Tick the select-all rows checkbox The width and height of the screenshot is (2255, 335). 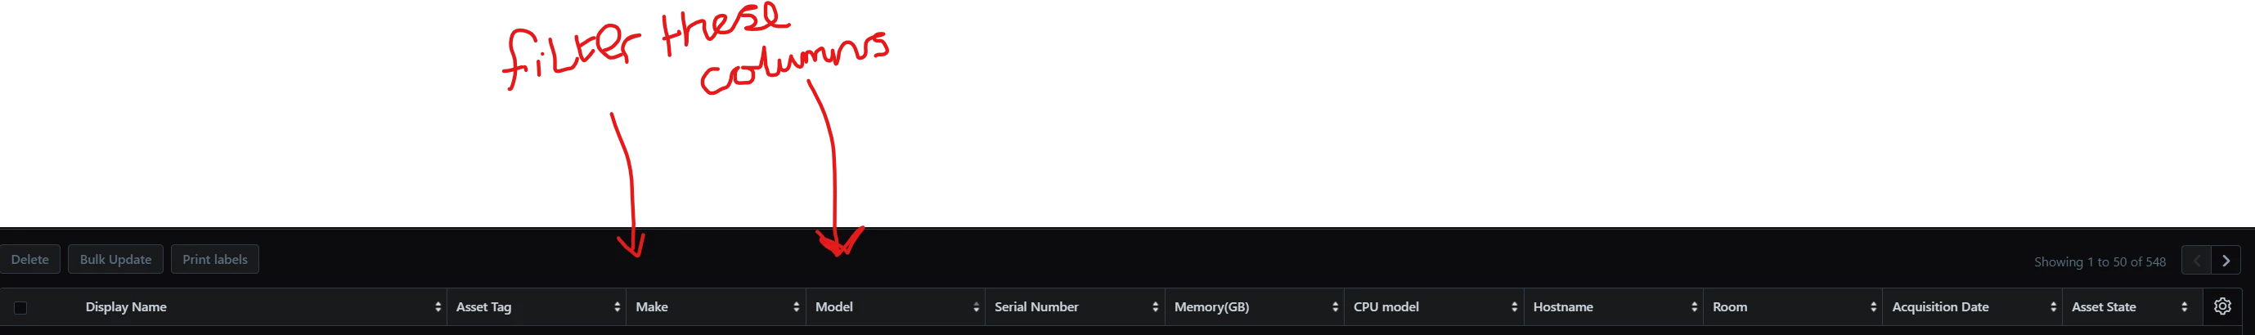(21, 308)
